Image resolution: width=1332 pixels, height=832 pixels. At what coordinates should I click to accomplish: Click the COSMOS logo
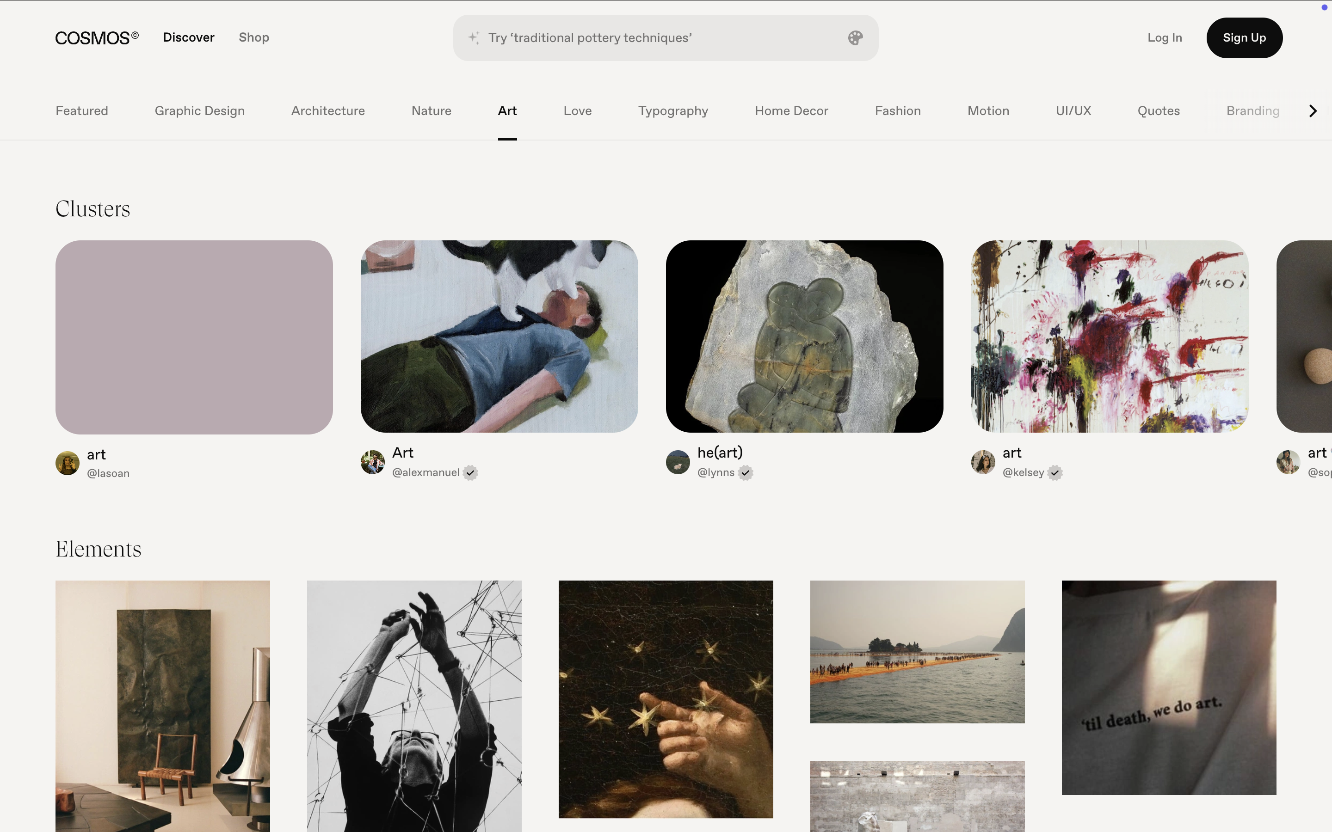pyautogui.click(x=97, y=38)
